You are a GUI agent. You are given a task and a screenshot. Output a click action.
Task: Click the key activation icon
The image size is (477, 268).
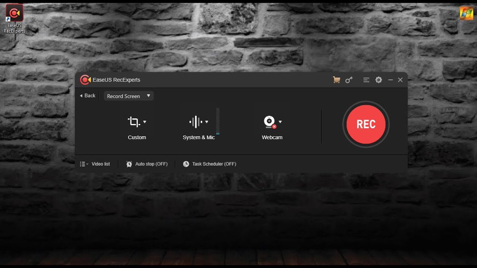[x=349, y=80]
